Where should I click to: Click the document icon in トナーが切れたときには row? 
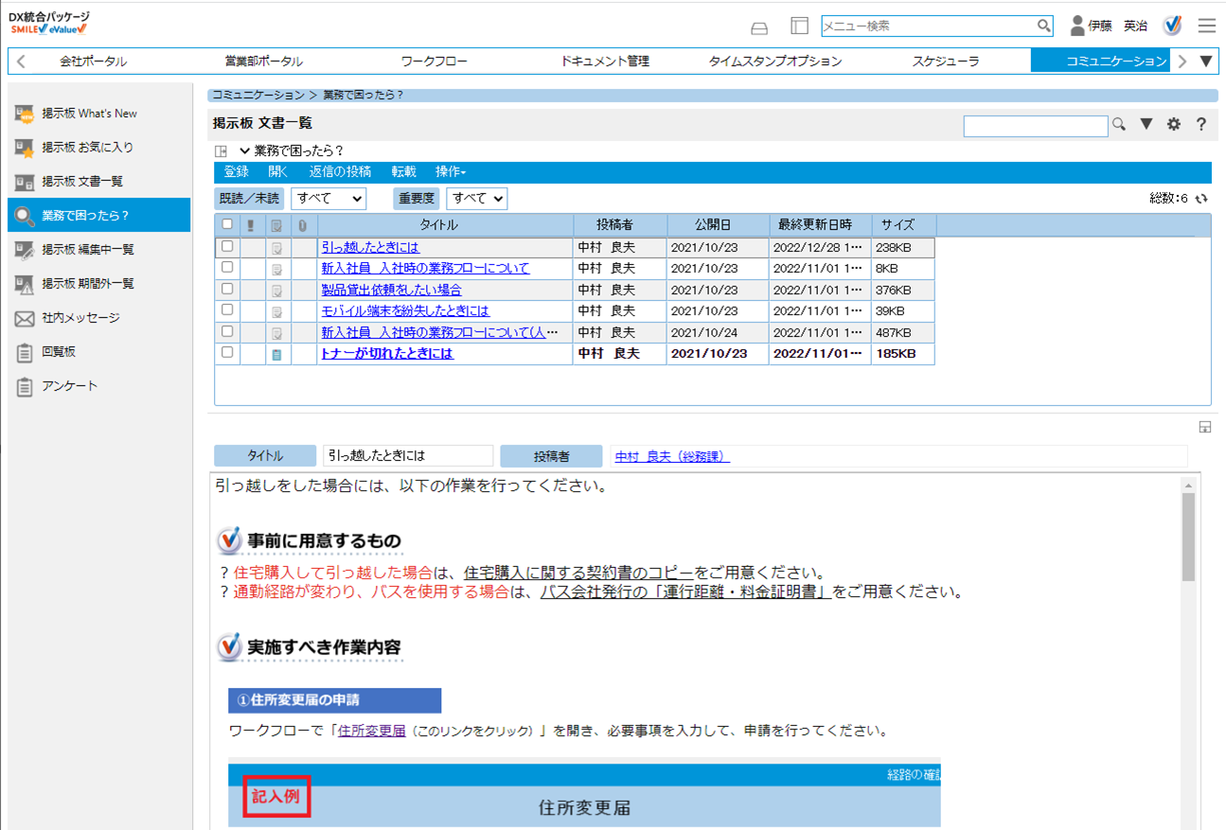pyautogui.click(x=276, y=354)
